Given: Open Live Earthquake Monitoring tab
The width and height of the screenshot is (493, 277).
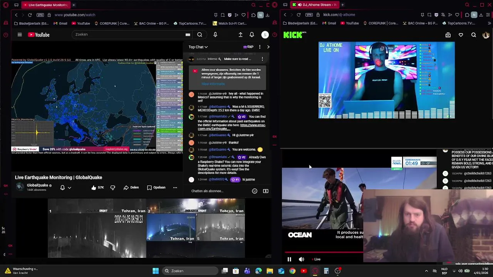Looking at the screenshot, I should [x=45, y=5].
